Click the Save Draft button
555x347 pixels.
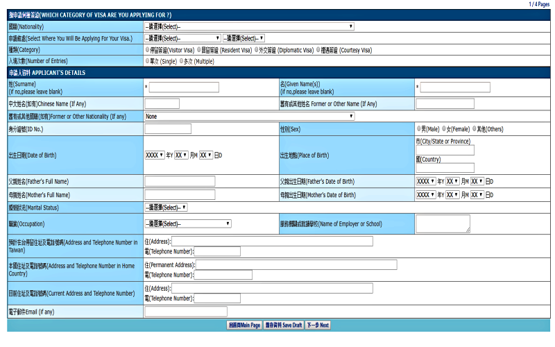pyautogui.click(x=283, y=325)
